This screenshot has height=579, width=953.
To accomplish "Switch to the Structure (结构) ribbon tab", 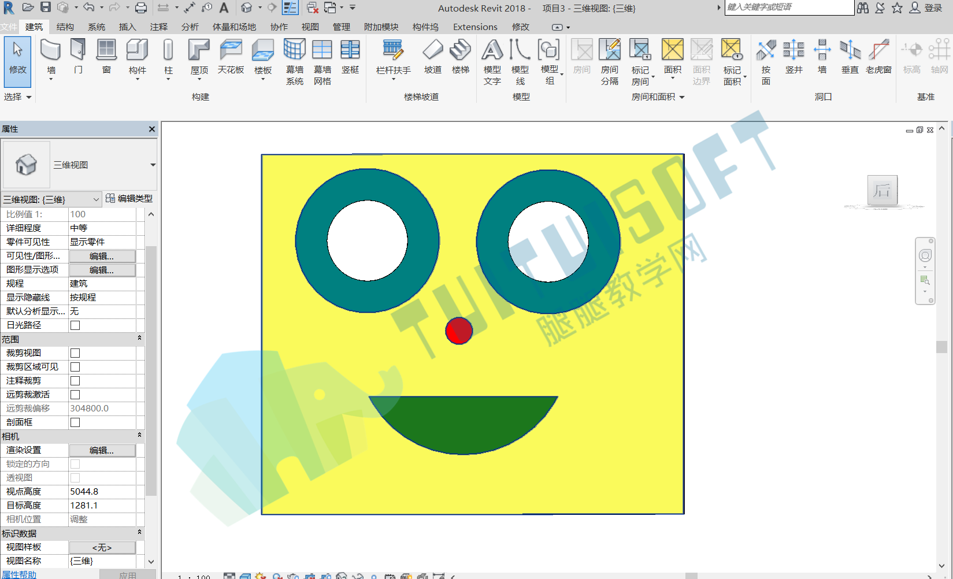I will click(x=65, y=27).
